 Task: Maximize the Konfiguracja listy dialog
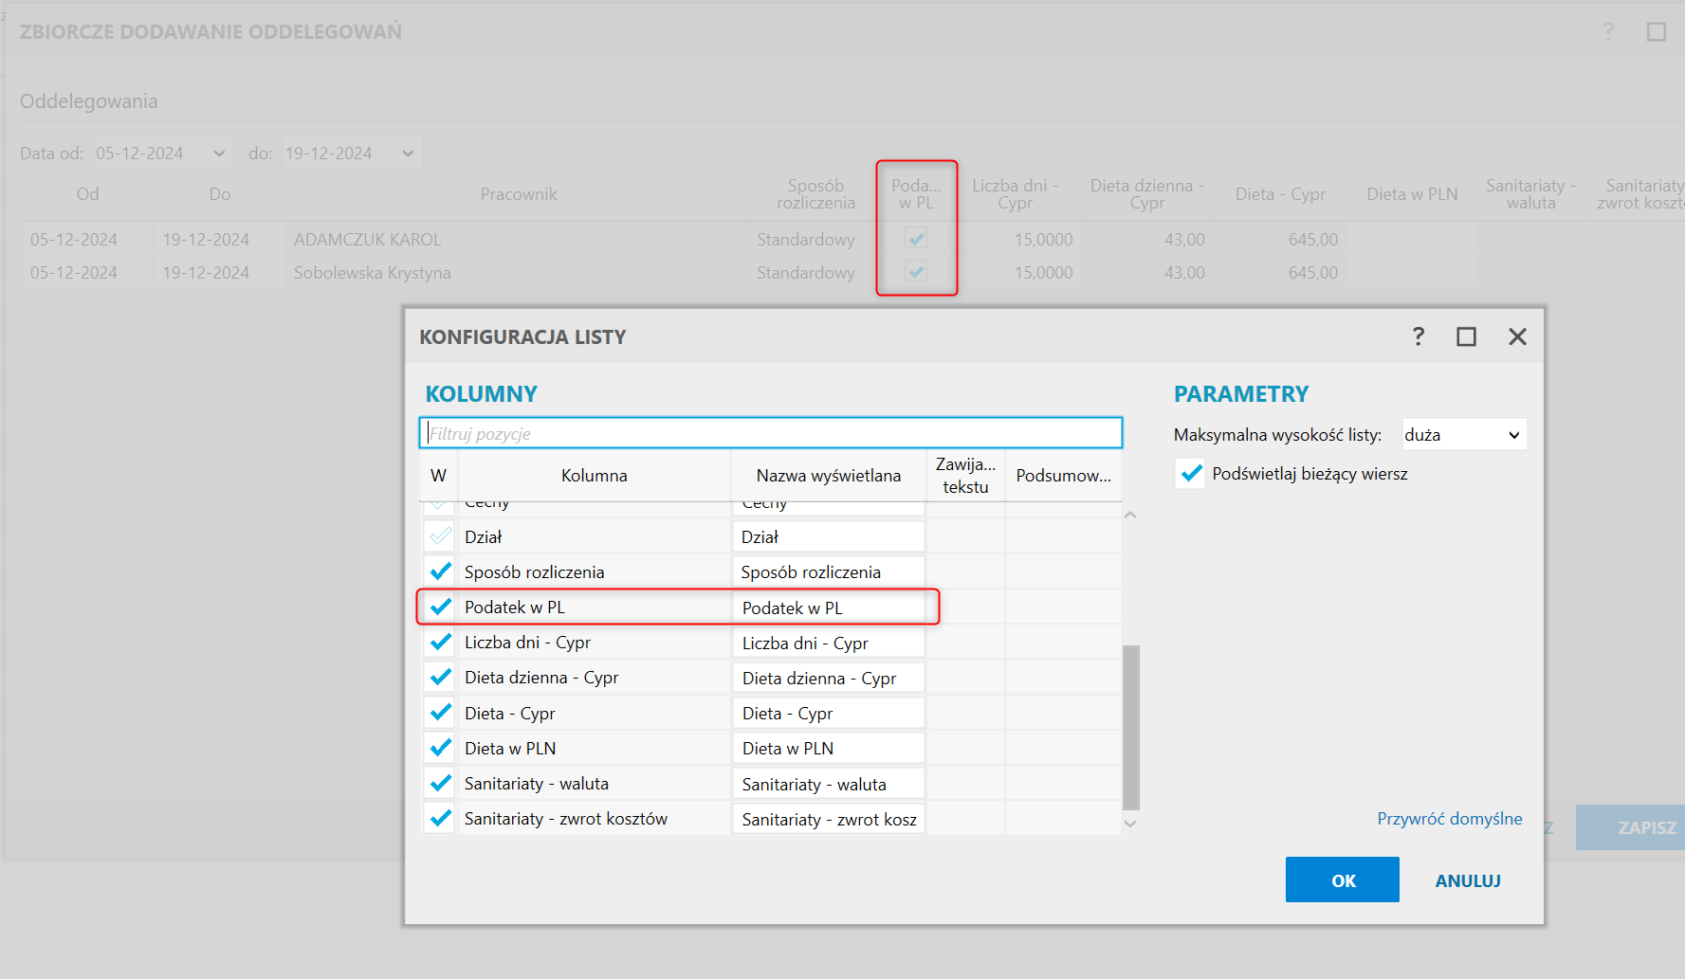[1466, 336]
